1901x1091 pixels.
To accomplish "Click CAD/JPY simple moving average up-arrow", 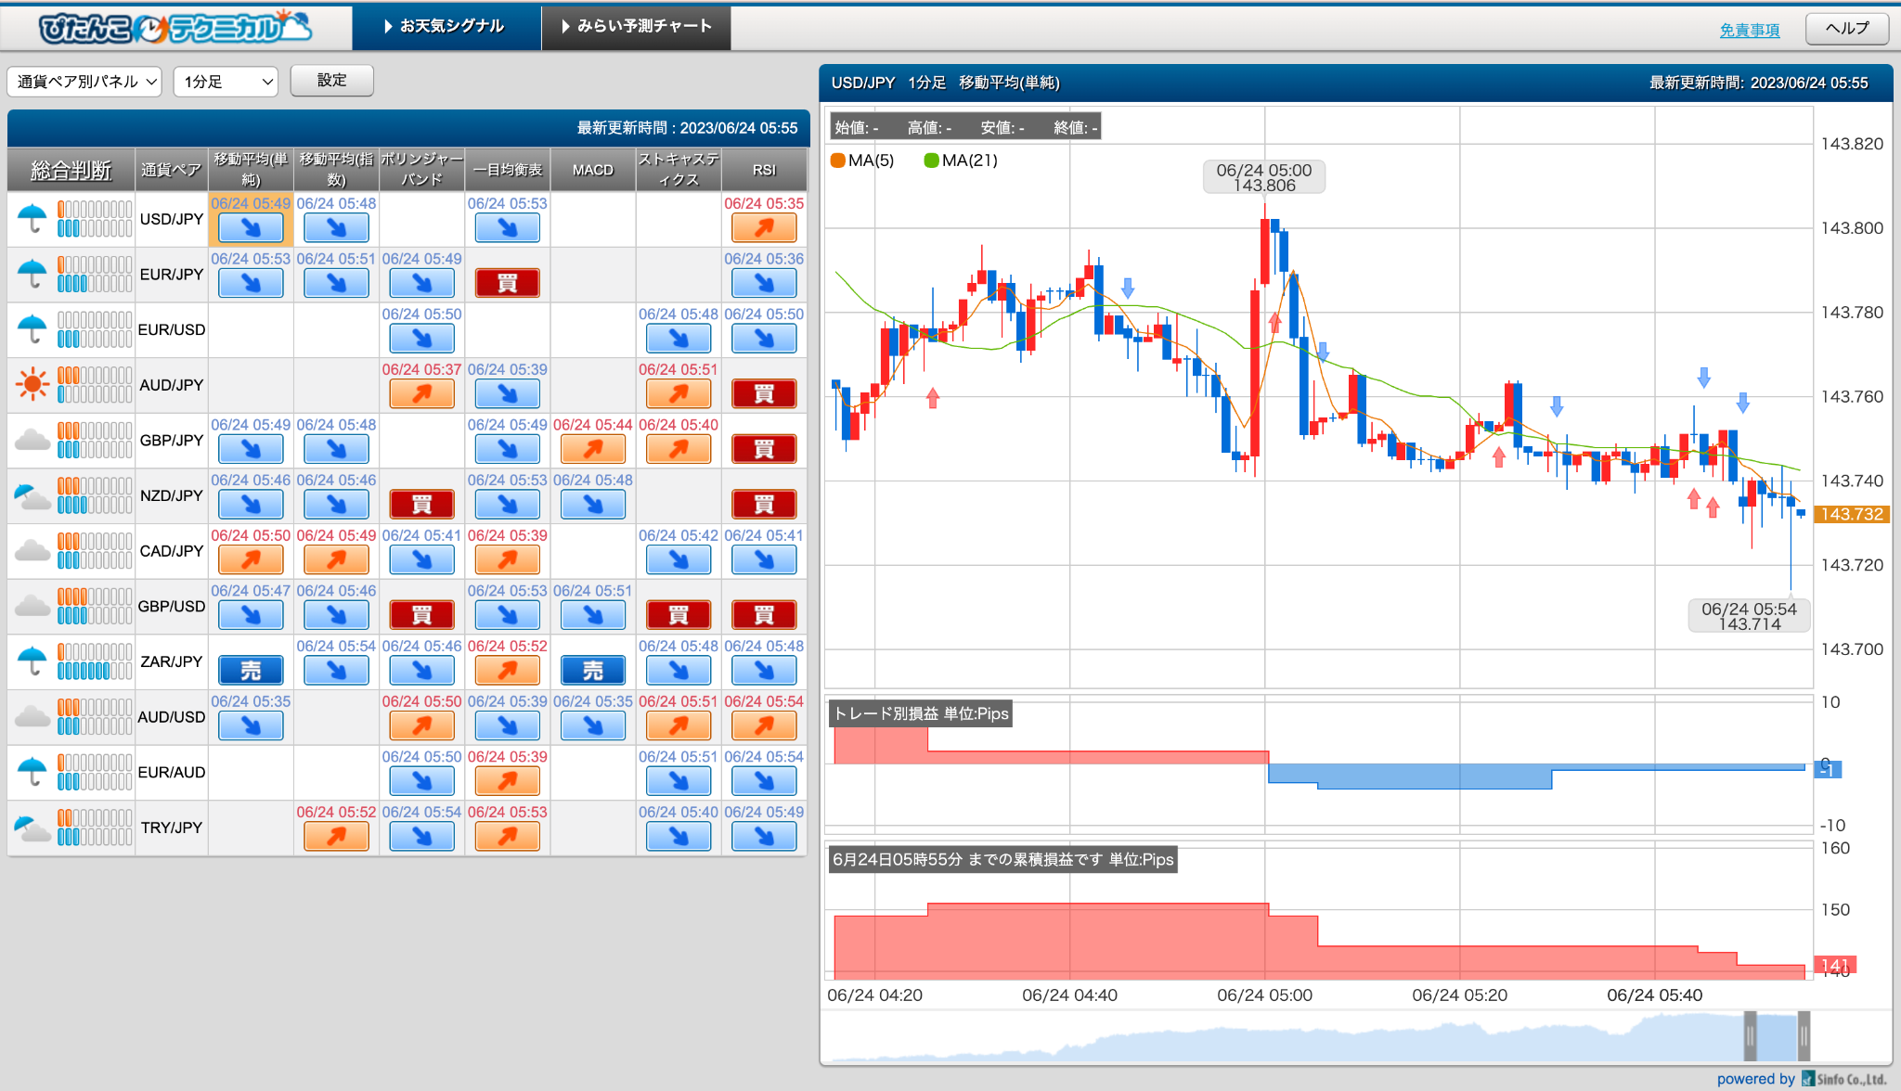I will (x=251, y=559).
